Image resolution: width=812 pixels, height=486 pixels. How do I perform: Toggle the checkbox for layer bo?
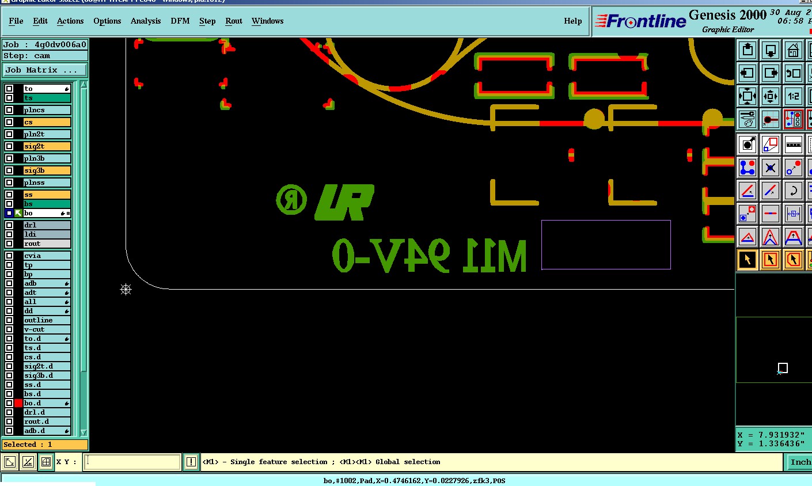click(x=9, y=213)
